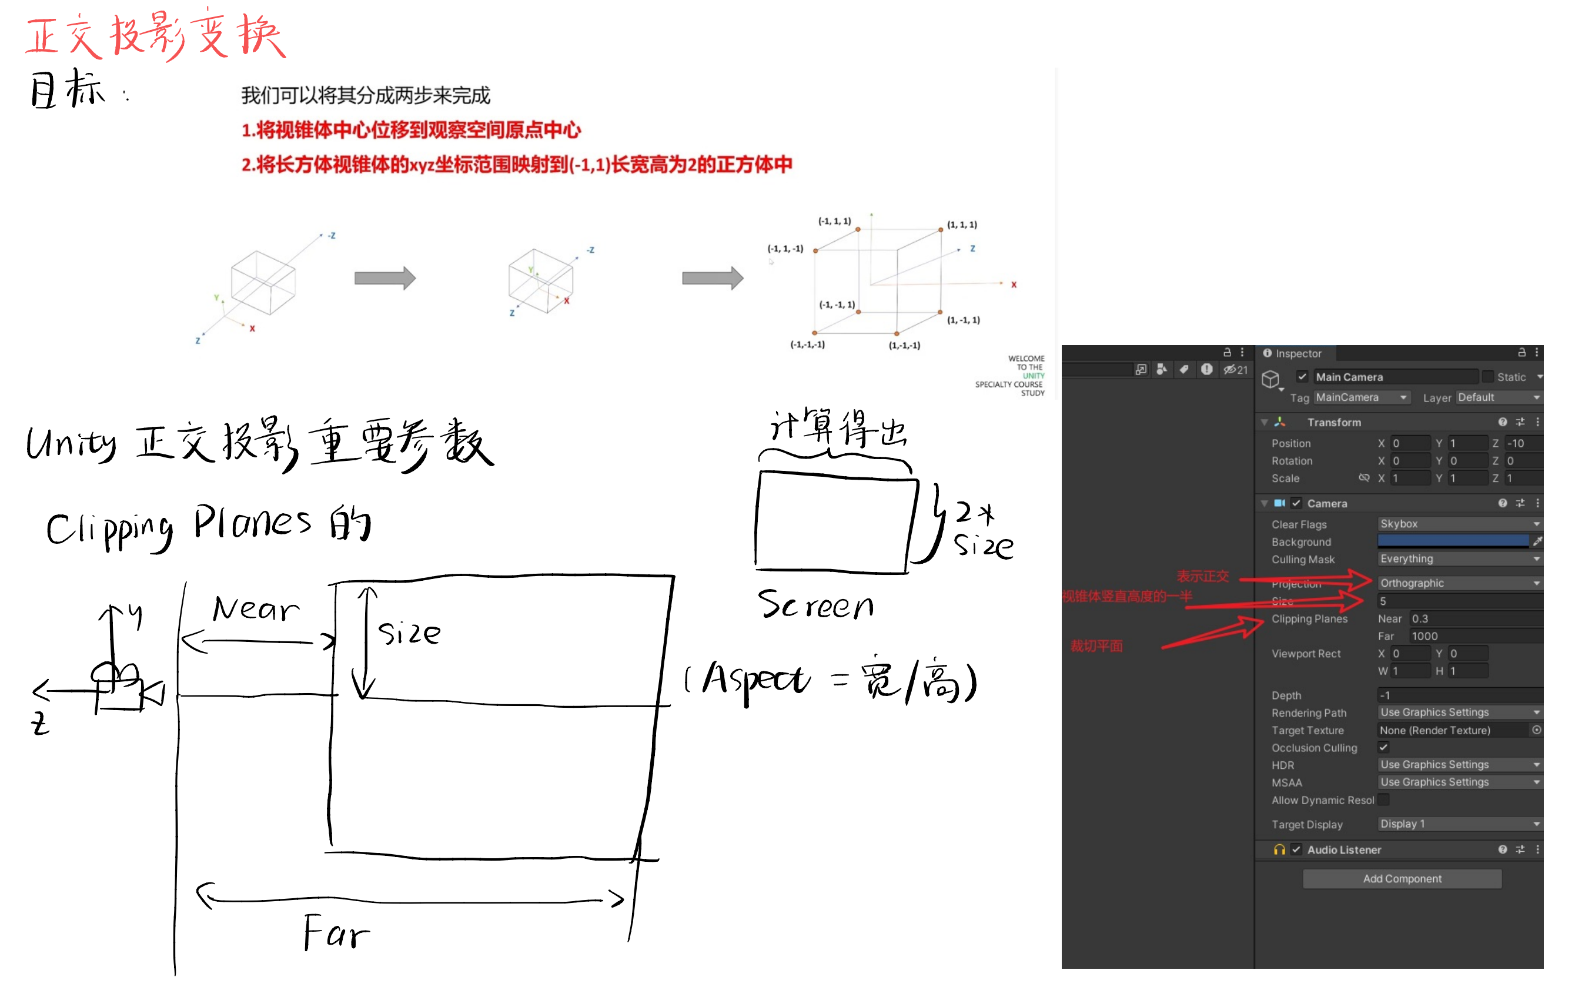Open Audio Listener help reference icon
The width and height of the screenshot is (1595, 997).
1502,849
